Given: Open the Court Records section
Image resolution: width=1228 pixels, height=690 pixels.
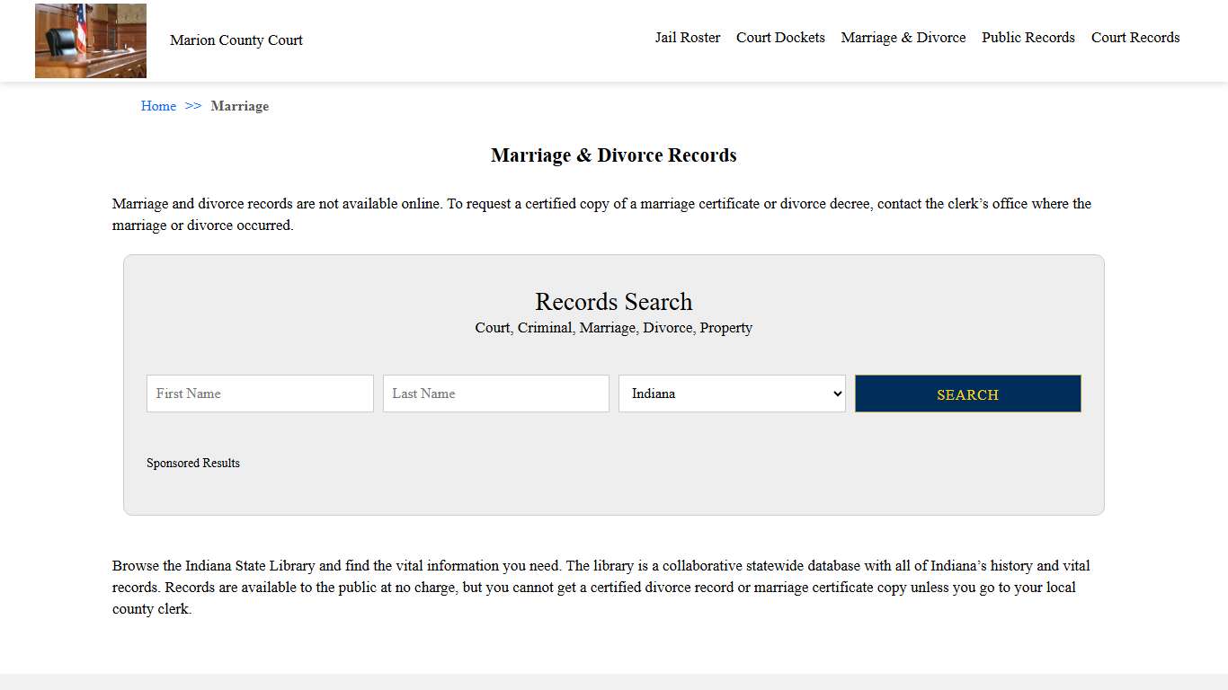Looking at the screenshot, I should pos(1135,37).
